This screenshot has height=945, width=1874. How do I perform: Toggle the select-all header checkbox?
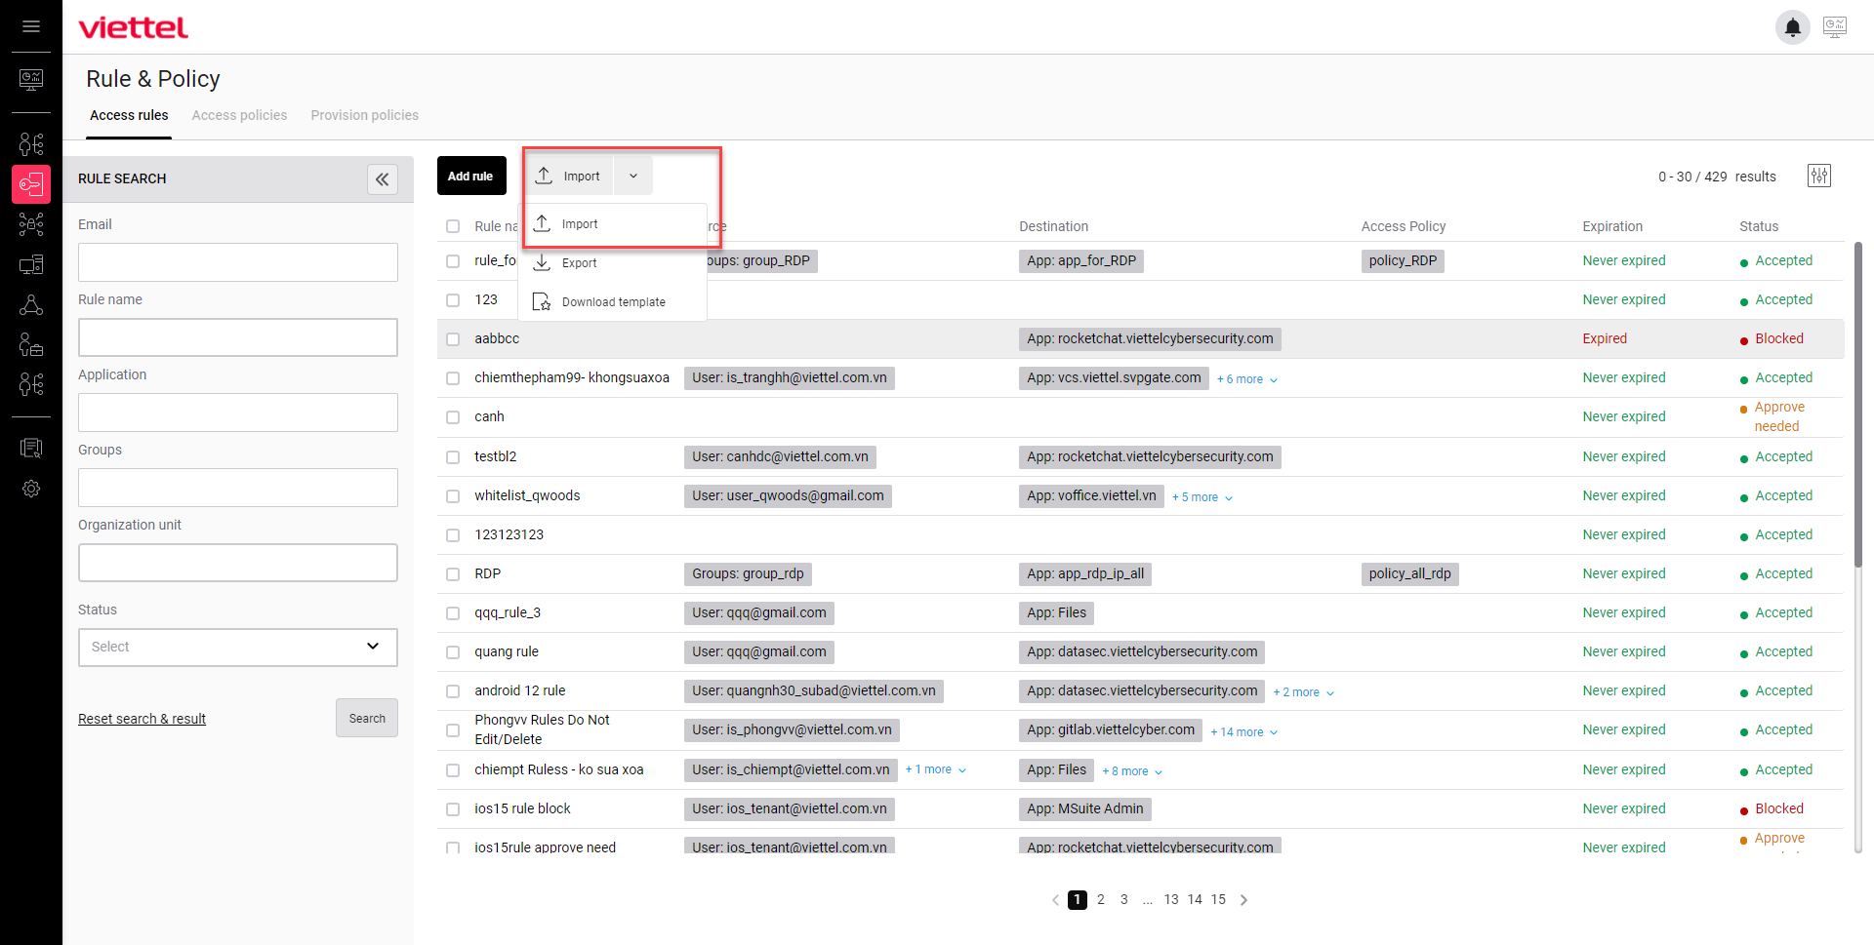click(453, 226)
